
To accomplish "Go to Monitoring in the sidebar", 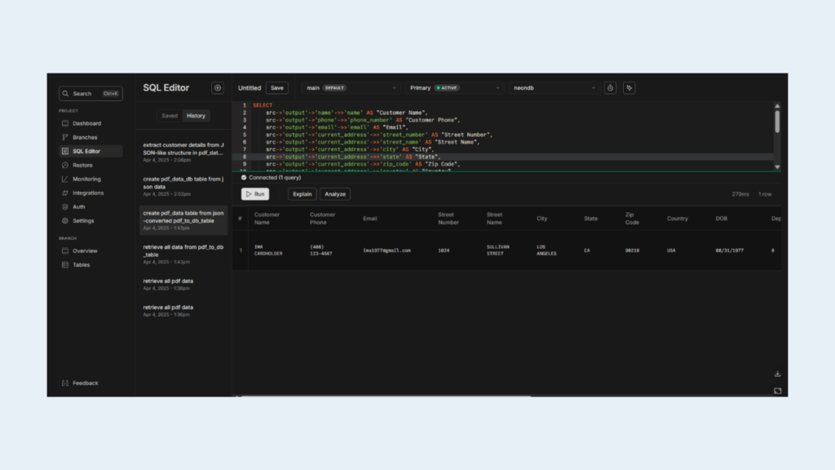I will click(86, 179).
